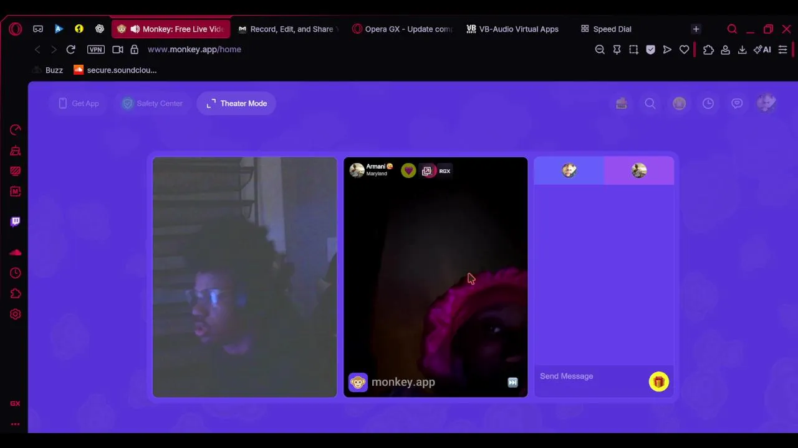Open camera permission icon in address bar

coord(117,49)
